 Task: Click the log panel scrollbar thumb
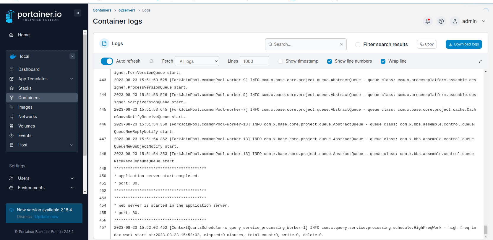486,230
